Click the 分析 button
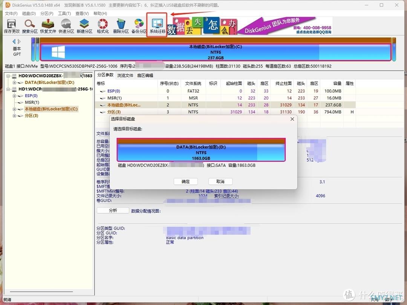Screen dimensions: 407x305 tap(113, 210)
